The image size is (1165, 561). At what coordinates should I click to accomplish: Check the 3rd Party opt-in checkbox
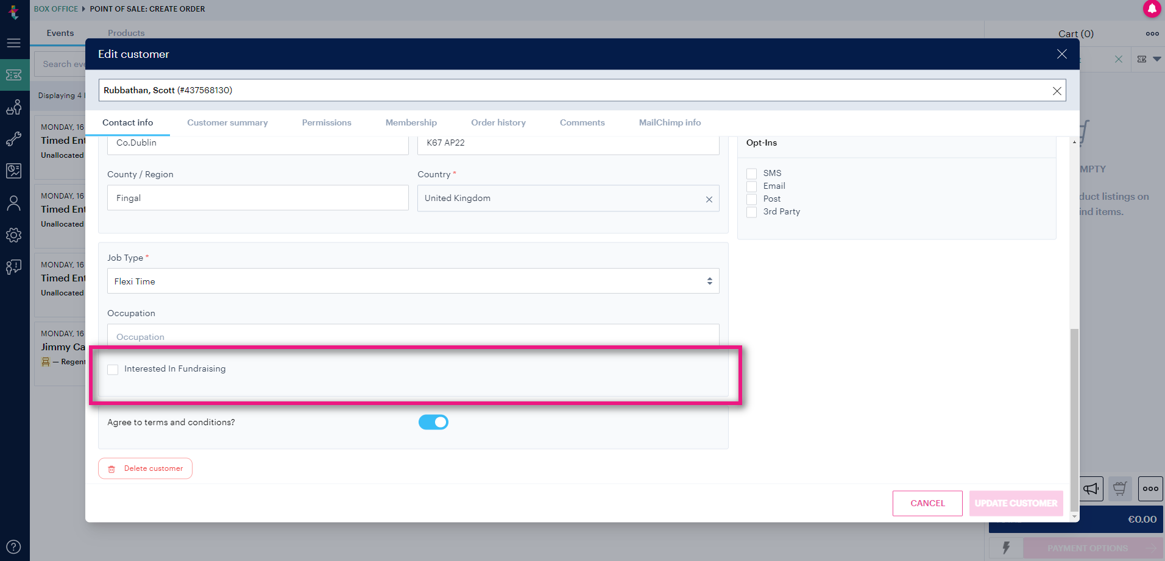pyautogui.click(x=752, y=212)
